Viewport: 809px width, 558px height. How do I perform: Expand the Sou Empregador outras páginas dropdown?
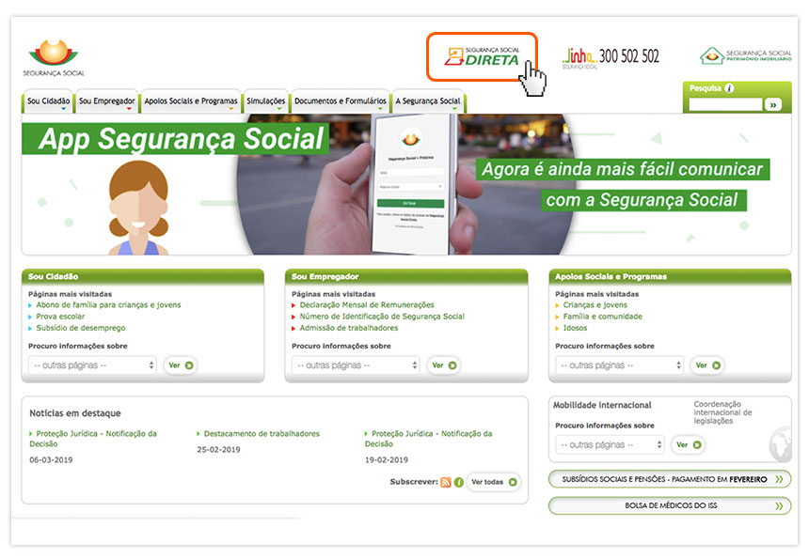pyautogui.click(x=356, y=365)
